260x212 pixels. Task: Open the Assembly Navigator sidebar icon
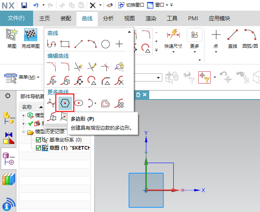9,118
